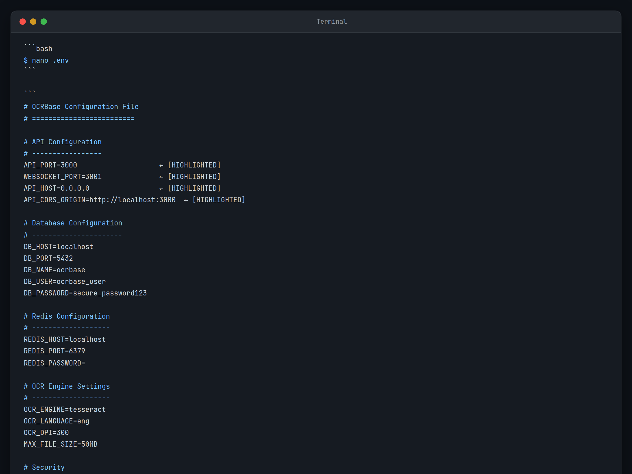Click DB_PASSWORD=secure_password123 line
The width and height of the screenshot is (632, 474).
coord(85,293)
